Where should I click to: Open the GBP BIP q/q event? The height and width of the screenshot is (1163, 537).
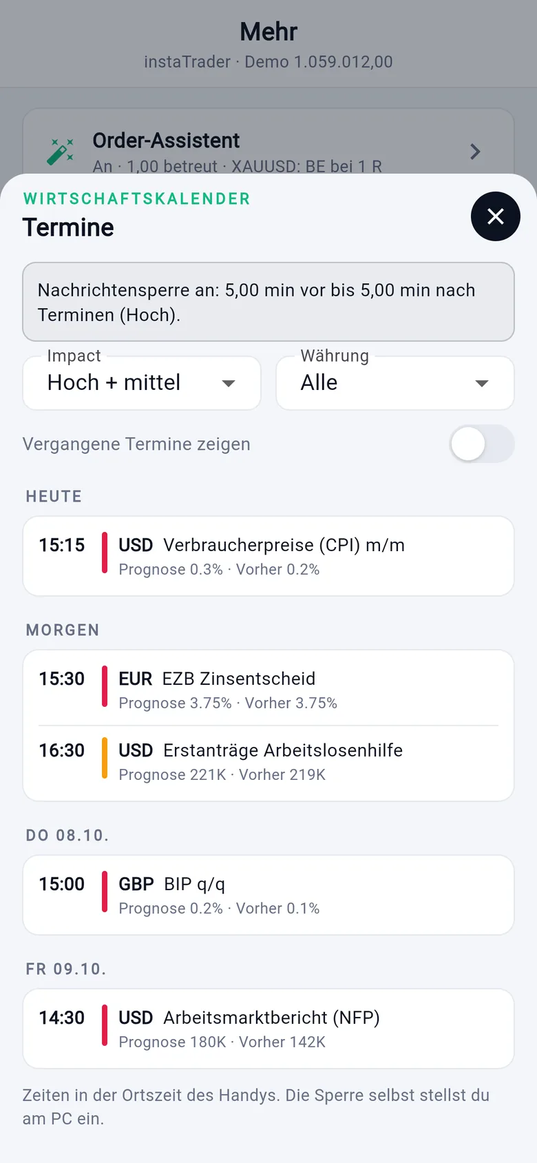268,895
